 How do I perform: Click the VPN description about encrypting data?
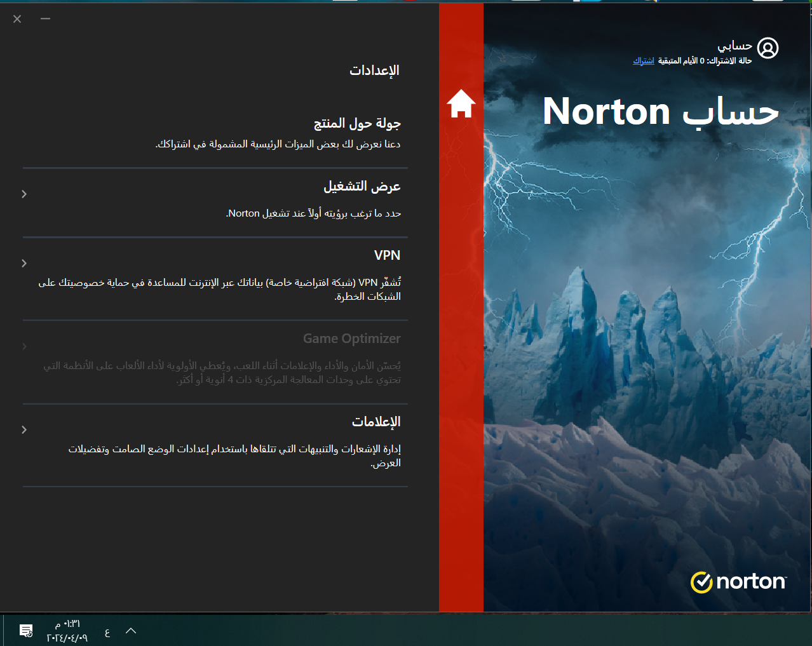point(219,289)
